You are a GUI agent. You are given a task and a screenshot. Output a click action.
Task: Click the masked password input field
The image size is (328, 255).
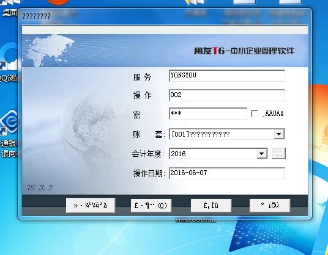tap(208, 113)
